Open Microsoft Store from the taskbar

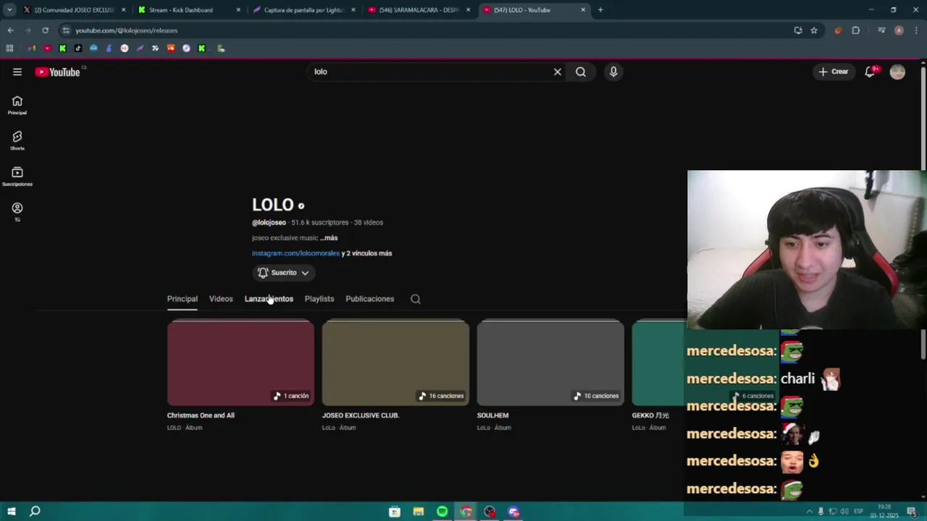[x=395, y=512]
